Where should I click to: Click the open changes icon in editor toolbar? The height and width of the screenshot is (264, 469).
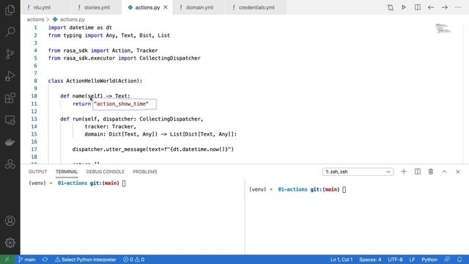click(x=391, y=7)
